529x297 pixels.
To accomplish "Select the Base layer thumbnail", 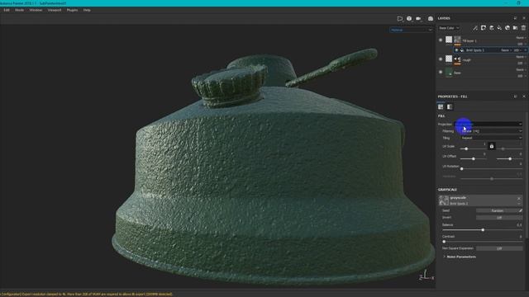I will [x=449, y=72].
